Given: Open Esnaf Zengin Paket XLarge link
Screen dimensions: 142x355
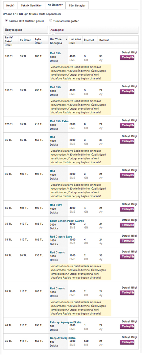Looking at the screenshot, I should click(65, 221).
